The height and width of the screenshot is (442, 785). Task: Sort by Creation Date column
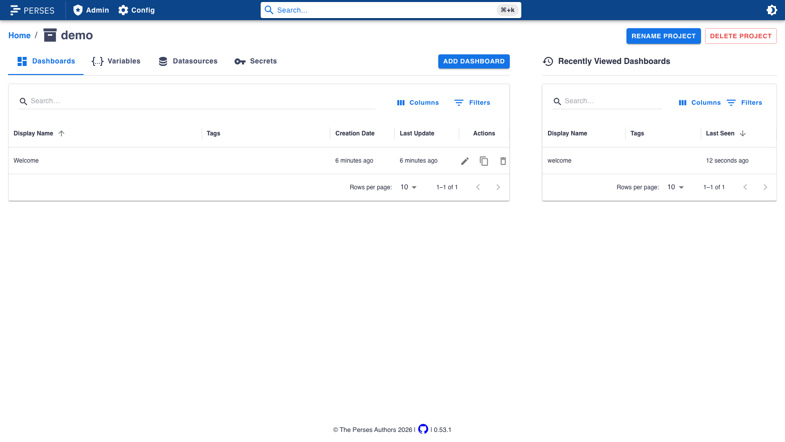(x=355, y=133)
